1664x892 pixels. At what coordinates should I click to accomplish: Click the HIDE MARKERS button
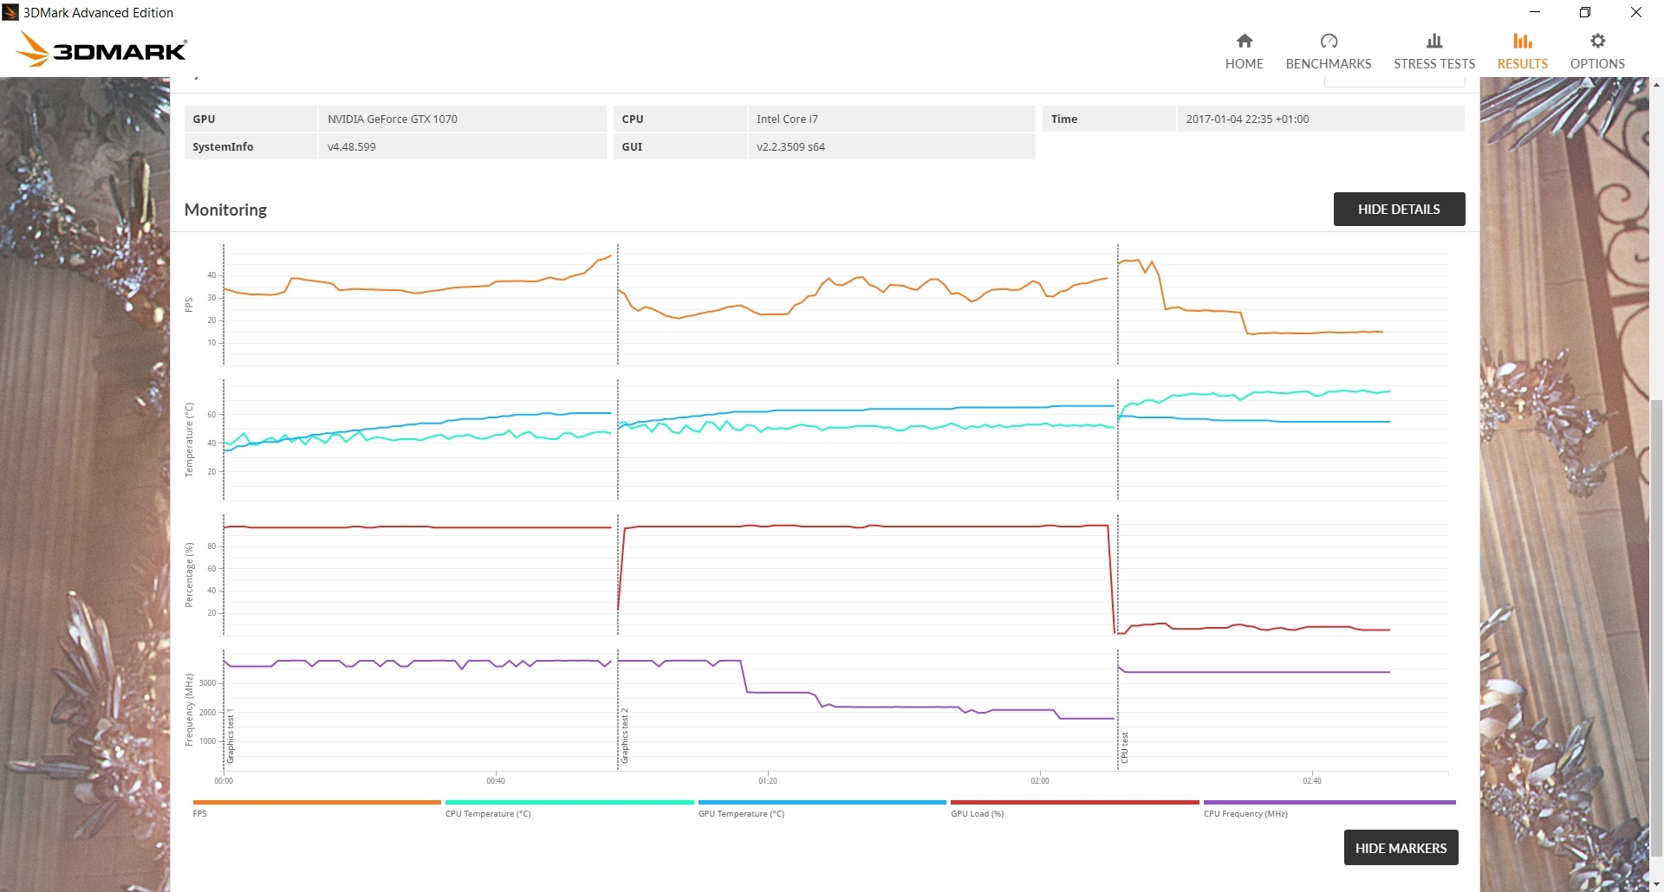coord(1401,848)
